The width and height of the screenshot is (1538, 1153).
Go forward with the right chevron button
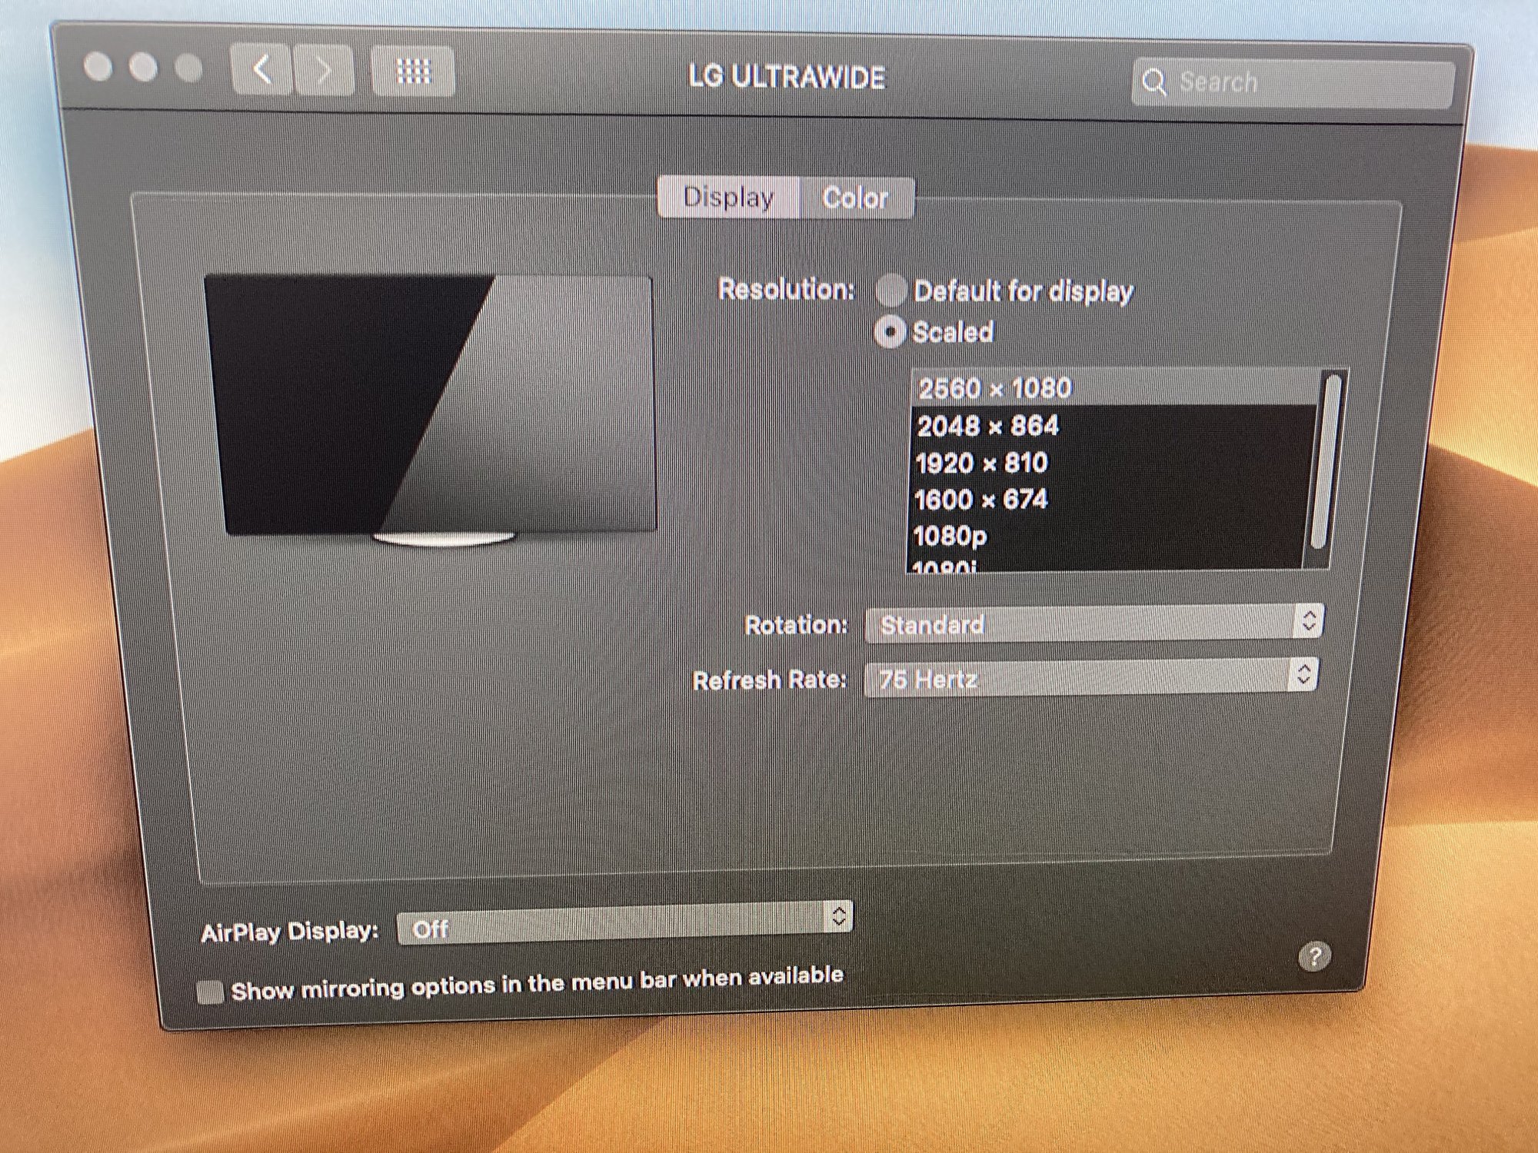click(x=325, y=71)
